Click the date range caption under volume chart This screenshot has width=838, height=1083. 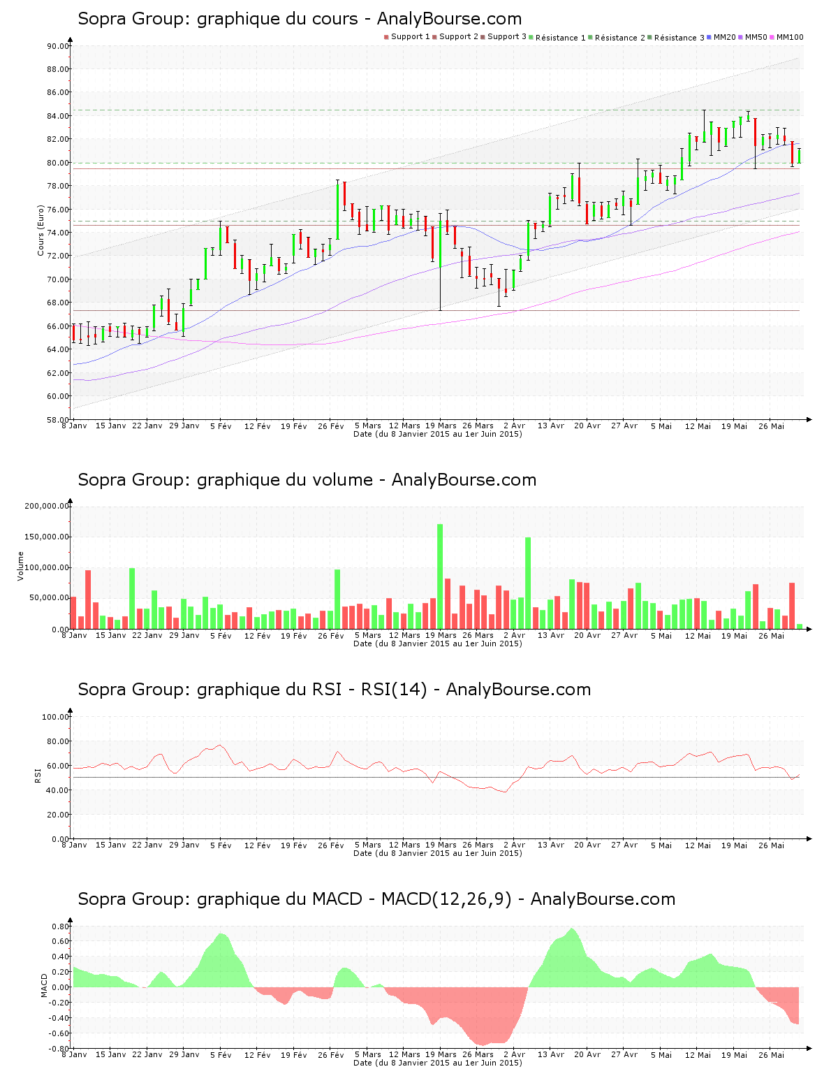[x=438, y=644]
